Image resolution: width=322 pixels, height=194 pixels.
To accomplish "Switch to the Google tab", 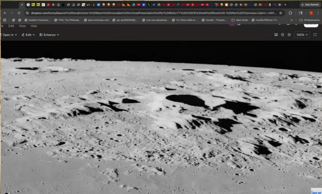I will pos(28,5).
